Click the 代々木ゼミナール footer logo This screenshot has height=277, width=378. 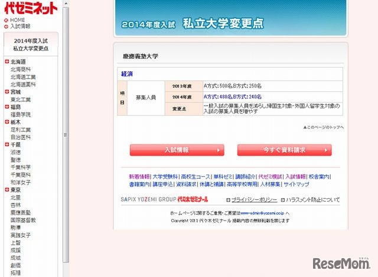click(x=193, y=199)
